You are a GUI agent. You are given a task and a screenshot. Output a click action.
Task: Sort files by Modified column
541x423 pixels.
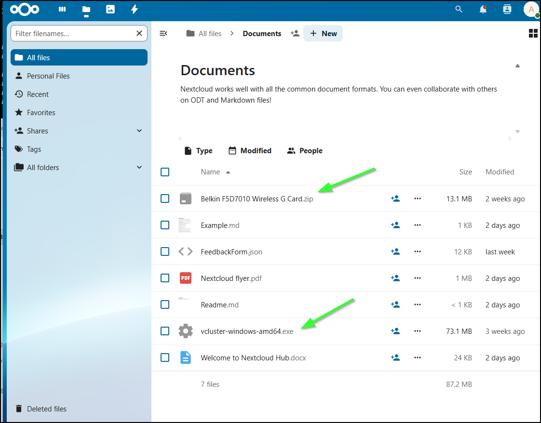500,172
